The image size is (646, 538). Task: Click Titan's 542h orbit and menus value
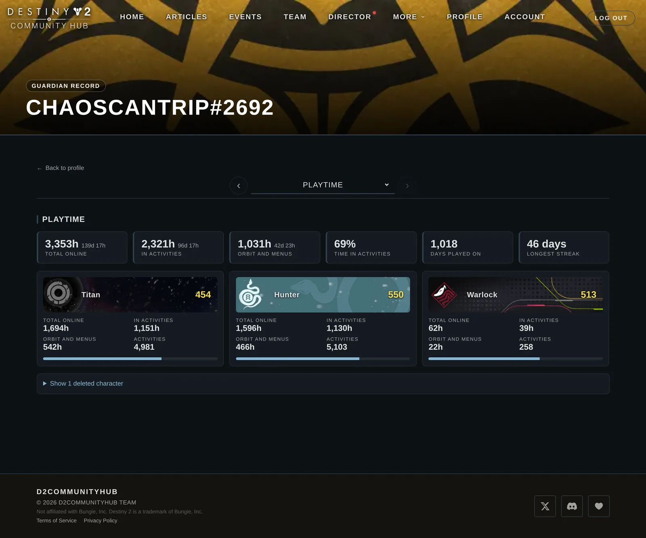[52, 347]
